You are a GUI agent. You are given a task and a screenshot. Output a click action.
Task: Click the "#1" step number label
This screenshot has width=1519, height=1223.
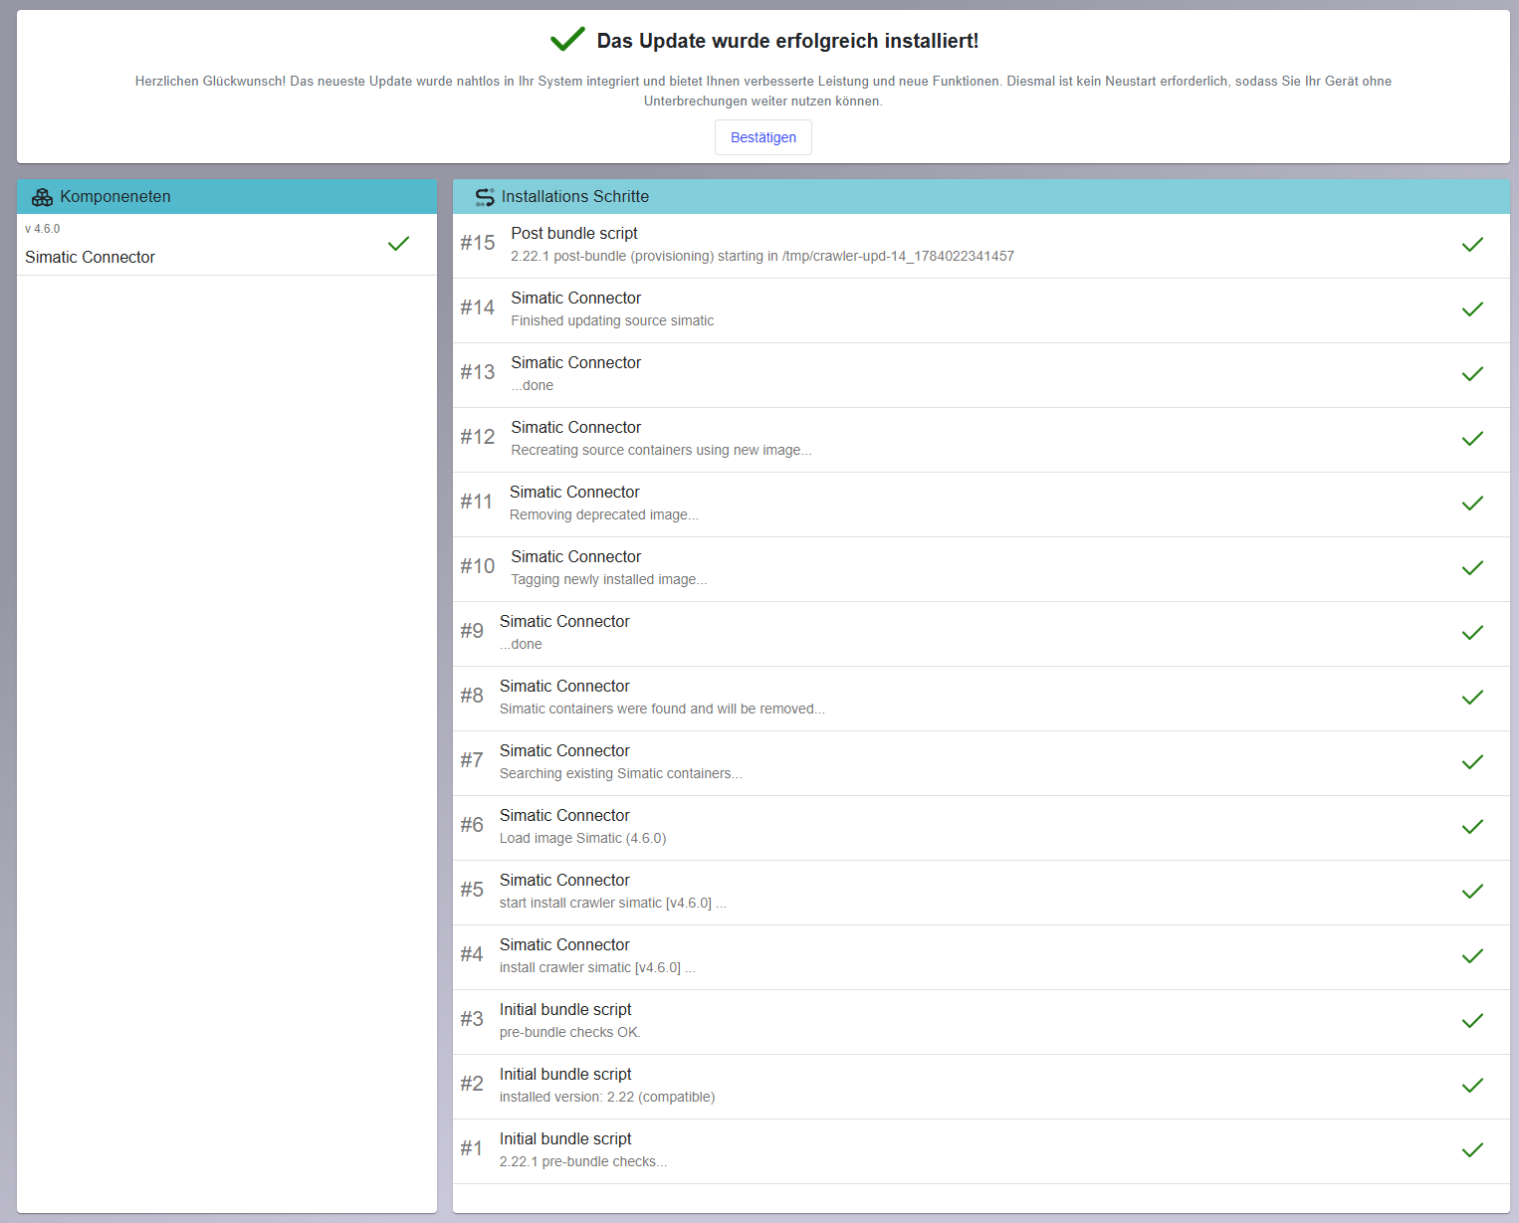472,1148
